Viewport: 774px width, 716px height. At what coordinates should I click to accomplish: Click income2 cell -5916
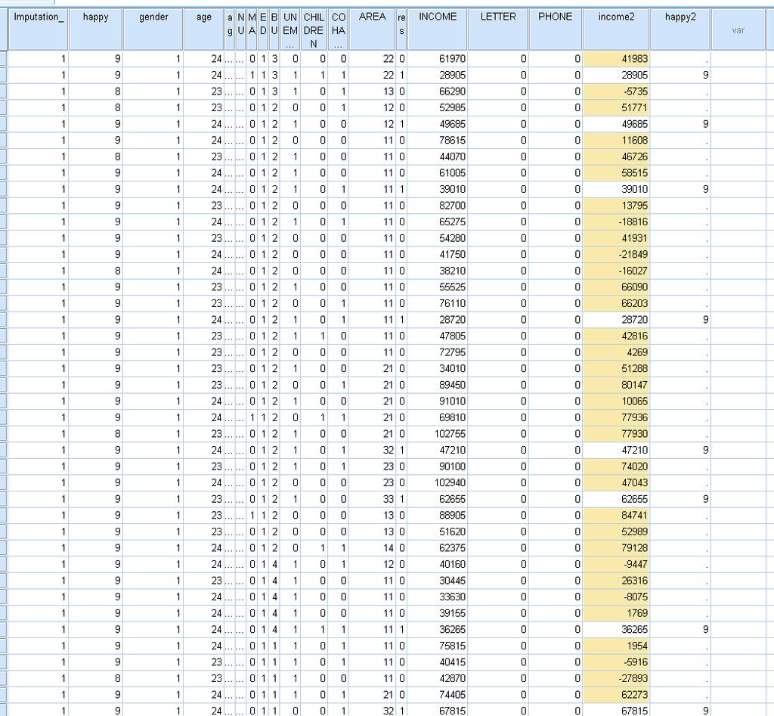pos(616,662)
